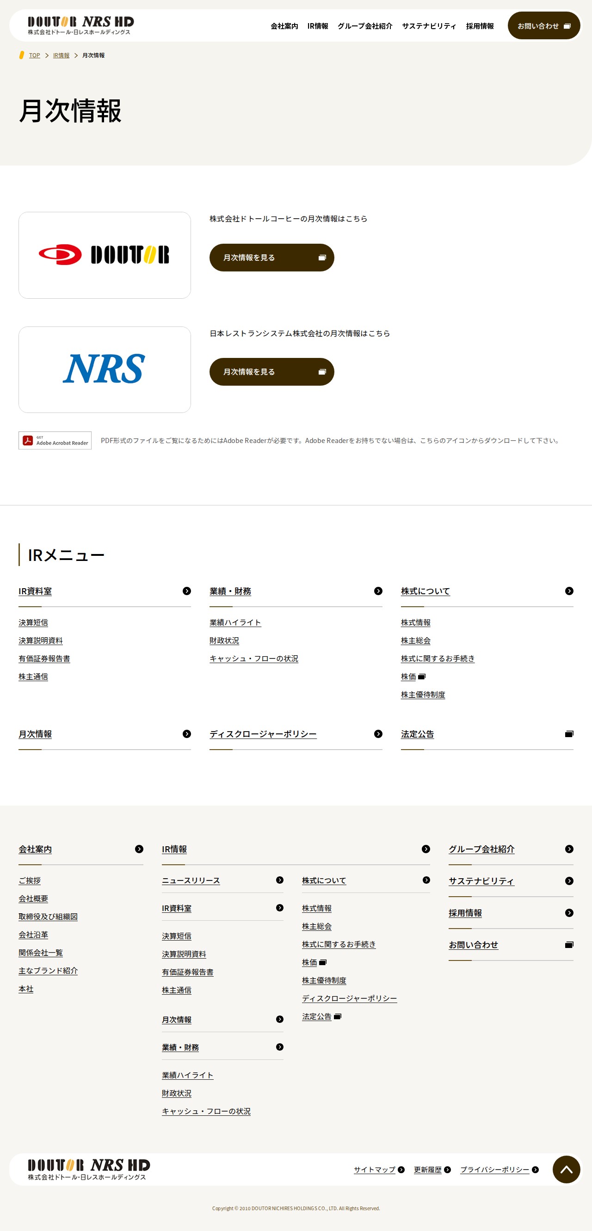The width and height of the screenshot is (592, 1231).
Task: Open 株式に関するお手続き under IRメニュー
Action: pyautogui.click(x=438, y=659)
